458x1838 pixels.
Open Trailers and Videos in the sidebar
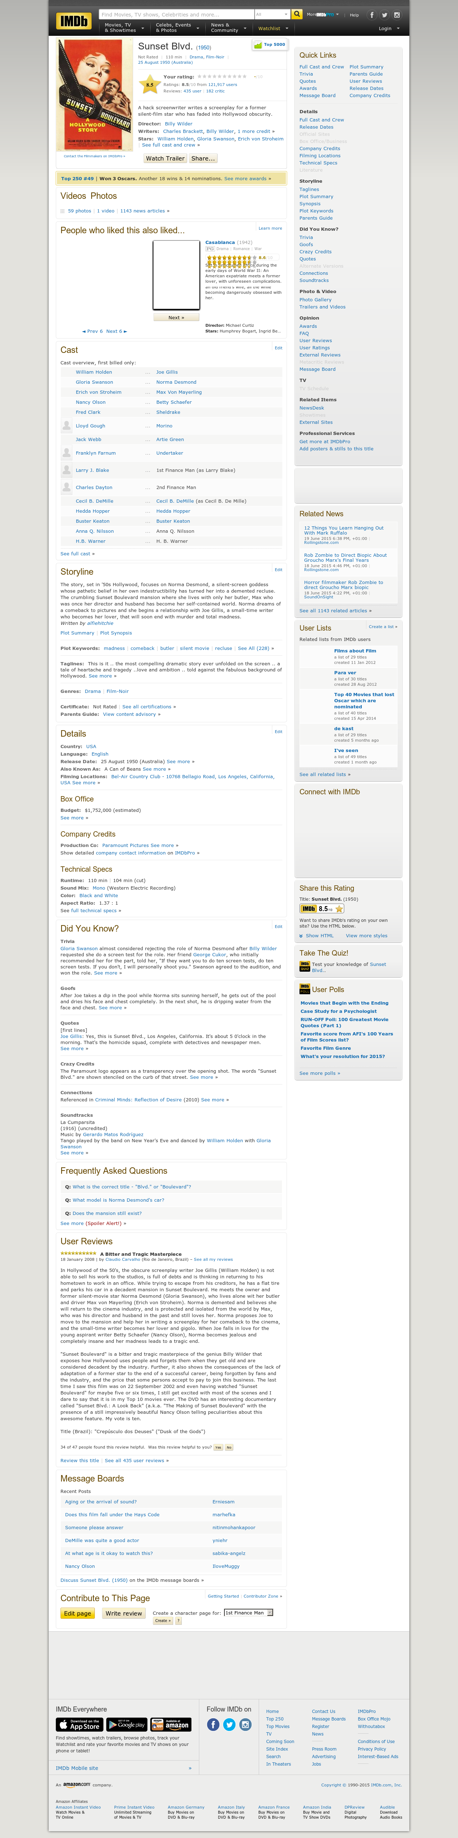coord(322,307)
